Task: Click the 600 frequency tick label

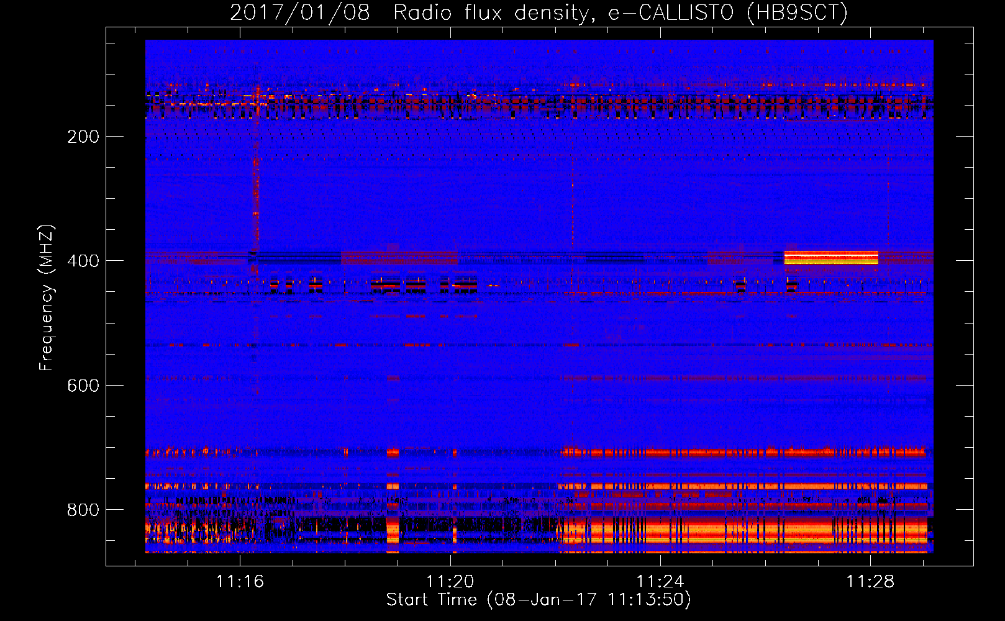Action: click(x=83, y=386)
